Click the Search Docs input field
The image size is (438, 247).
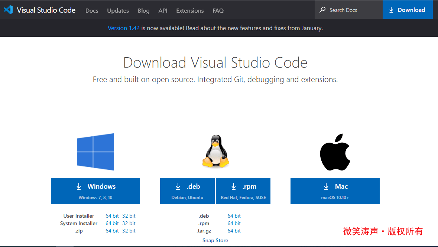[348, 10]
